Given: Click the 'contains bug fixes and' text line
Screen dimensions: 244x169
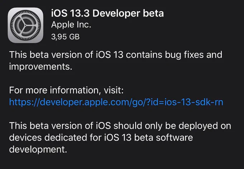Looking at the screenshot, I should click(174, 55).
